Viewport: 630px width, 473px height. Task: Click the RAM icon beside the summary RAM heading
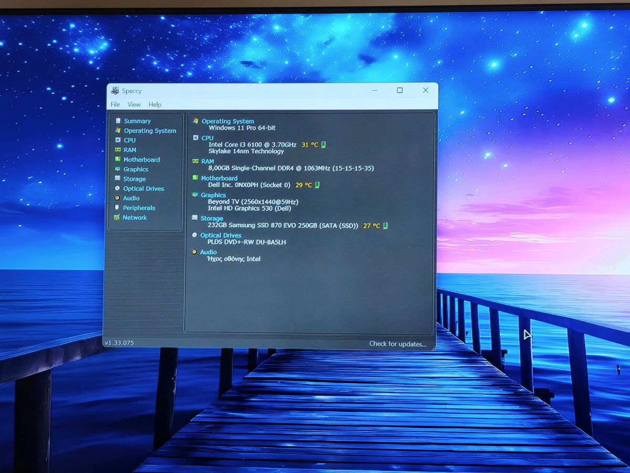(196, 161)
